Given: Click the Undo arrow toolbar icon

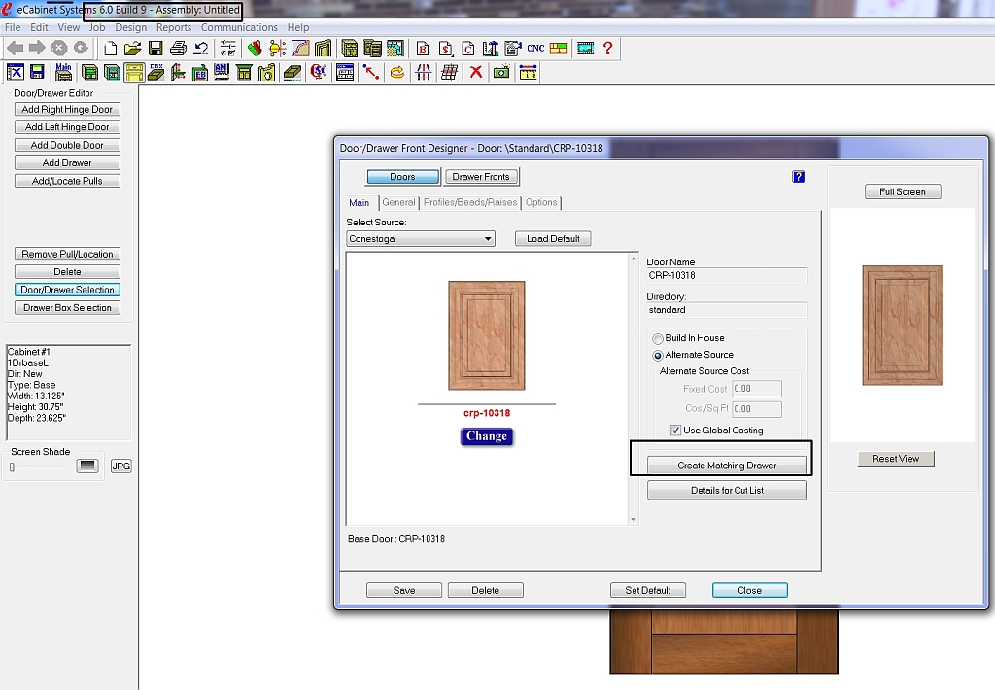Looking at the screenshot, I should coord(200,48).
